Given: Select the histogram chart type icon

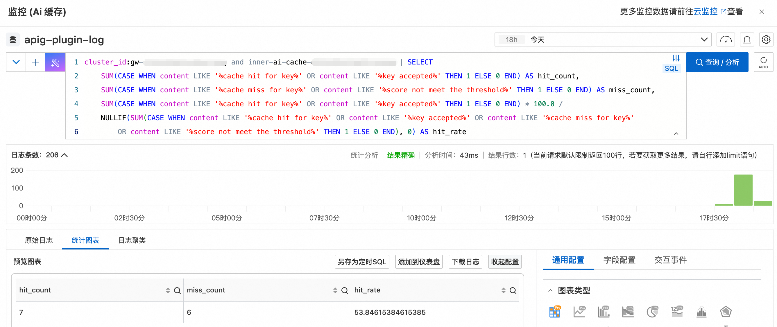Looking at the screenshot, I should click(x=701, y=312).
